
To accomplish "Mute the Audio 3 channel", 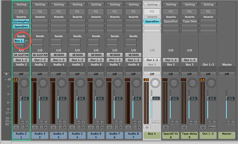I will tap(41, 122).
